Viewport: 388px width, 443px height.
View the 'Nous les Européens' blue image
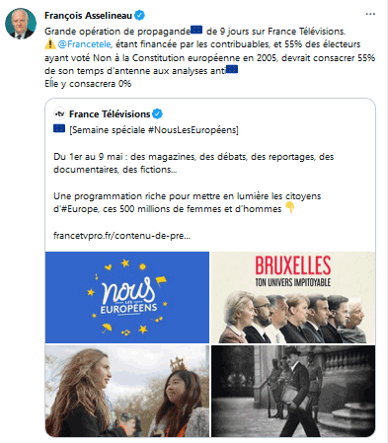point(127,297)
